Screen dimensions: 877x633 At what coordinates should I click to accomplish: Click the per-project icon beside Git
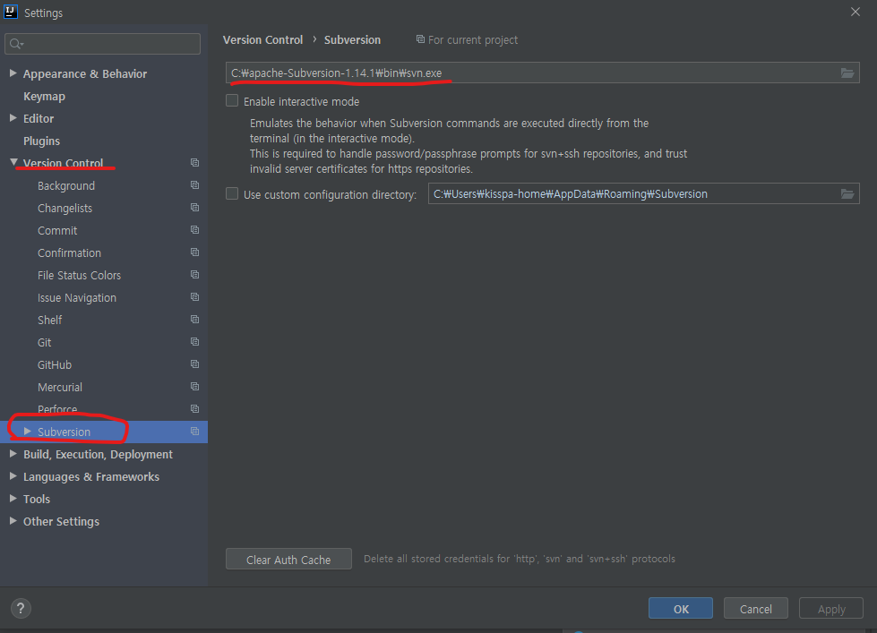194,342
